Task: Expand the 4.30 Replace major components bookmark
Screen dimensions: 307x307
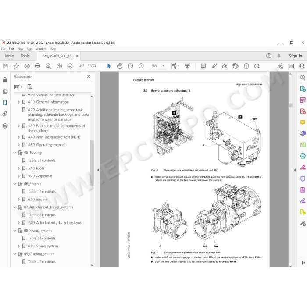Action: [x=18, y=126]
